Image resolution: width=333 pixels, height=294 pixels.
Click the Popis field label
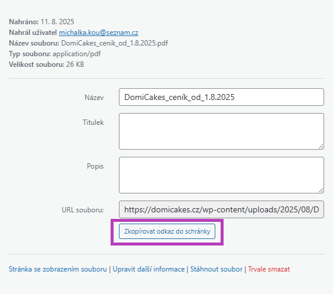95,166
